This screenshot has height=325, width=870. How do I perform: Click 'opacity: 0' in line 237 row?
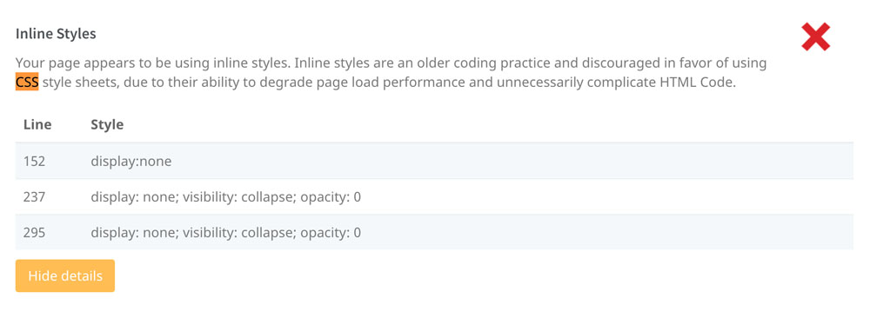331,197
